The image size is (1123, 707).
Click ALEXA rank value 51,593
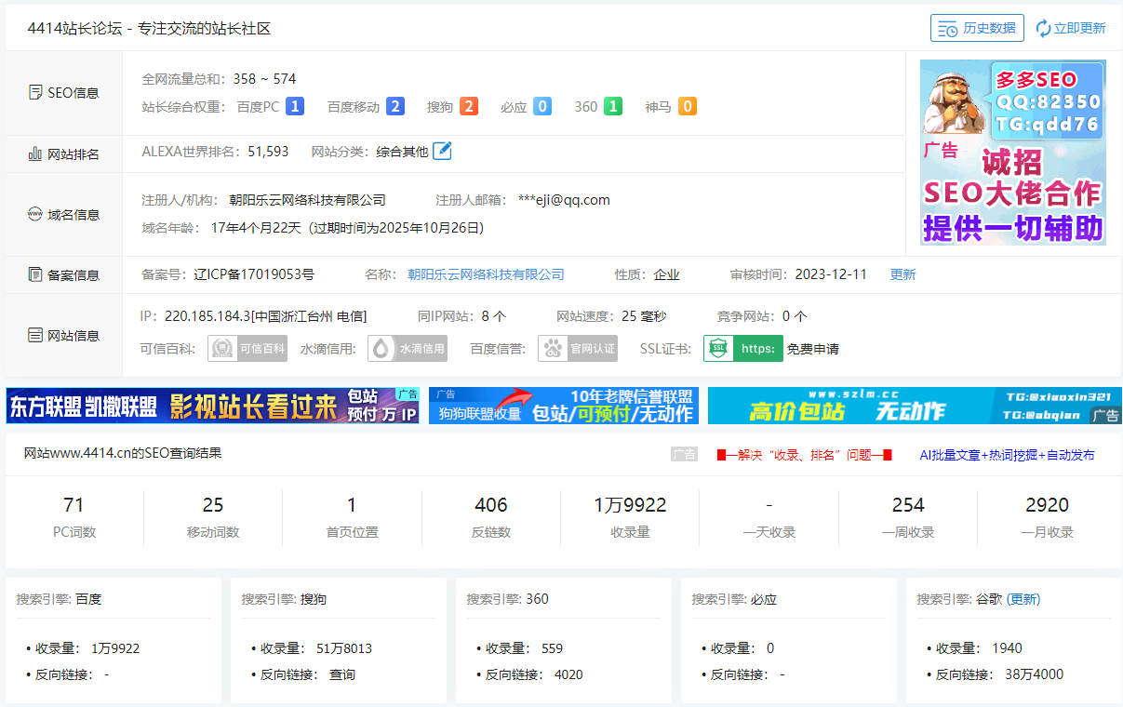pos(268,151)
